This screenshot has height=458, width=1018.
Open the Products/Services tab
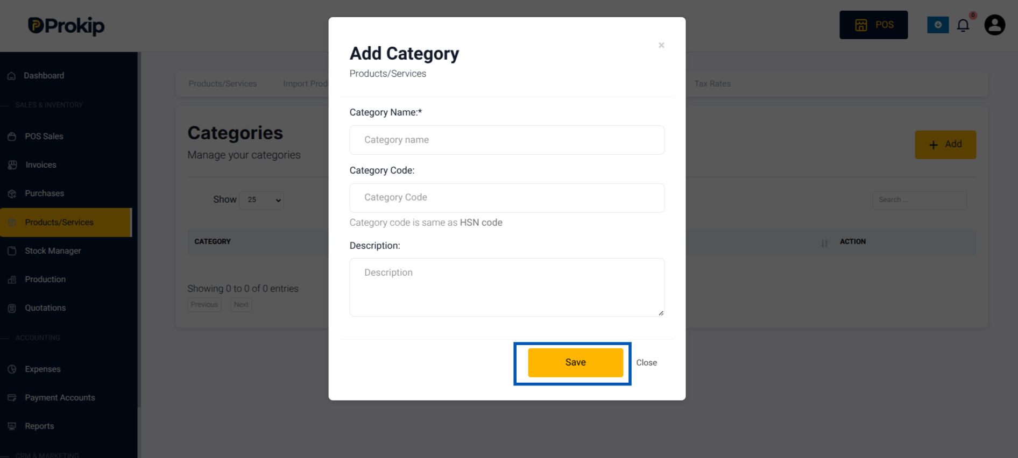pyautogui.click(x=223, y=84)
